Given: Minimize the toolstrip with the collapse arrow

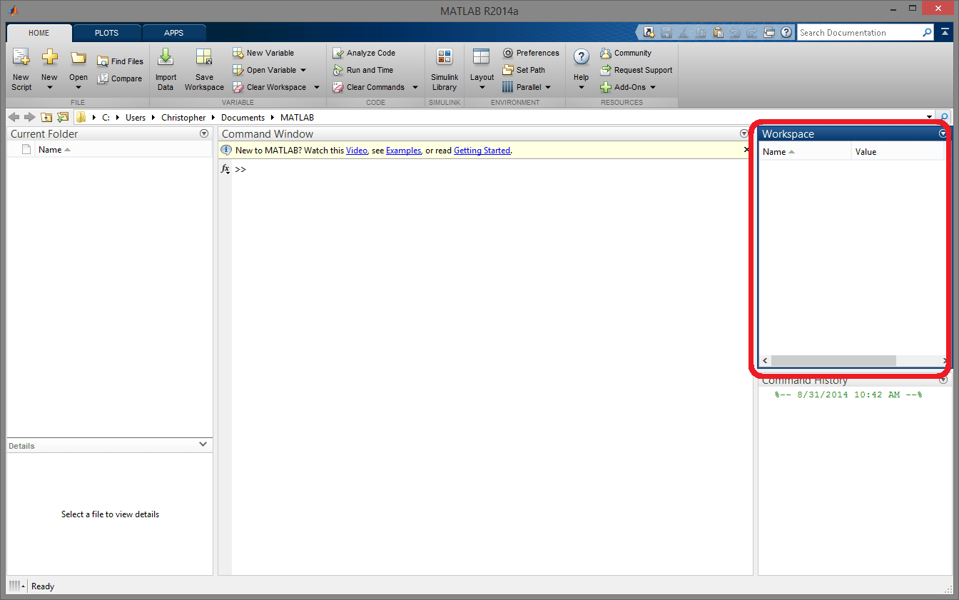Looking at the screenshot, I should pos(945,32).
